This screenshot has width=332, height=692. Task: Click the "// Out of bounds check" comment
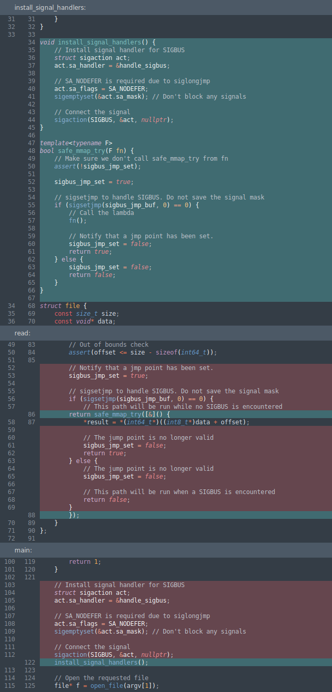point(109,345)
